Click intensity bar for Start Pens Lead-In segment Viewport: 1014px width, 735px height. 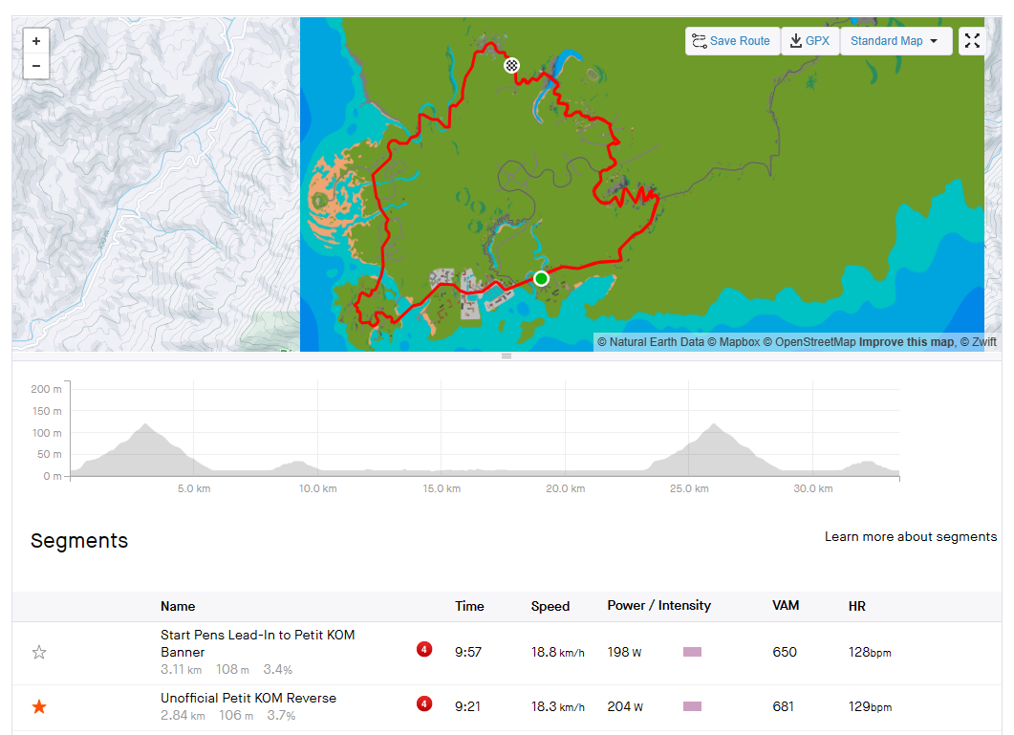(692, 652)
